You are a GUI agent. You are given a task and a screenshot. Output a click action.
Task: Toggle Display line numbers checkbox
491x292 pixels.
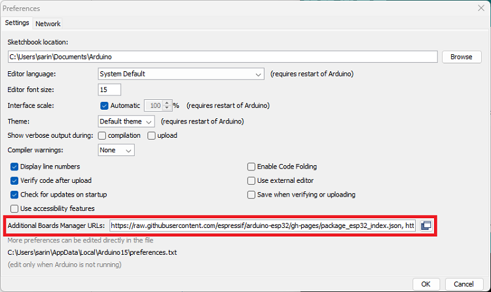click(15, 167)
